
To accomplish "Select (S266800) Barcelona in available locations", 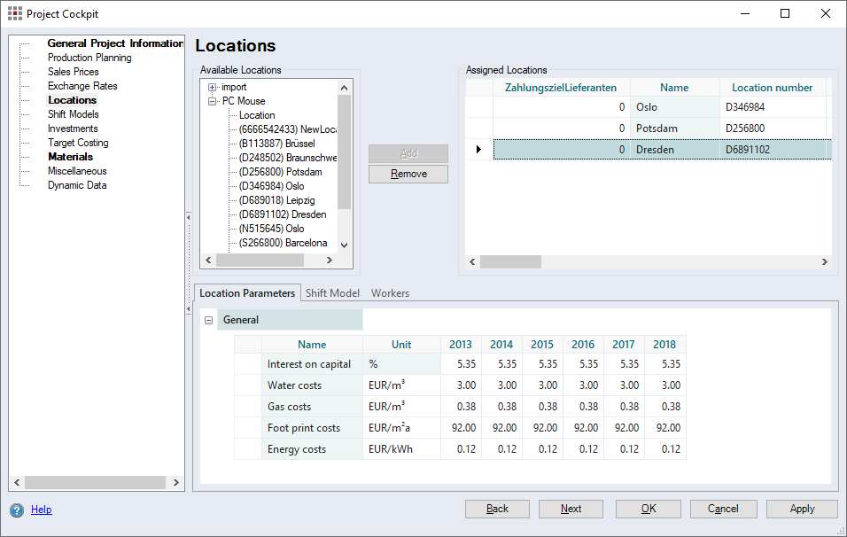I will pos(283,243).
